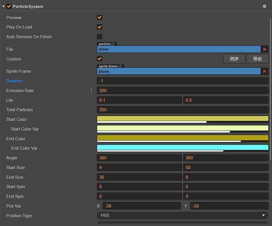Open the Start Color picker swatch
This screenshot has height=226, width=272.
click(183, 119)
